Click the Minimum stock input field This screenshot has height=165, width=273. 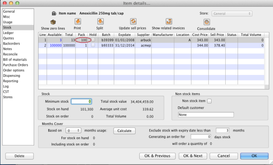pos(81,101)
